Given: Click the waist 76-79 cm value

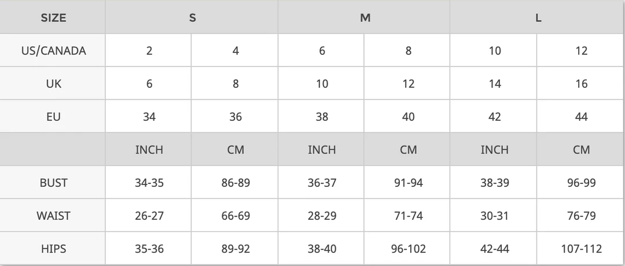Looking at the screenshot, I should tap(581, 216).
